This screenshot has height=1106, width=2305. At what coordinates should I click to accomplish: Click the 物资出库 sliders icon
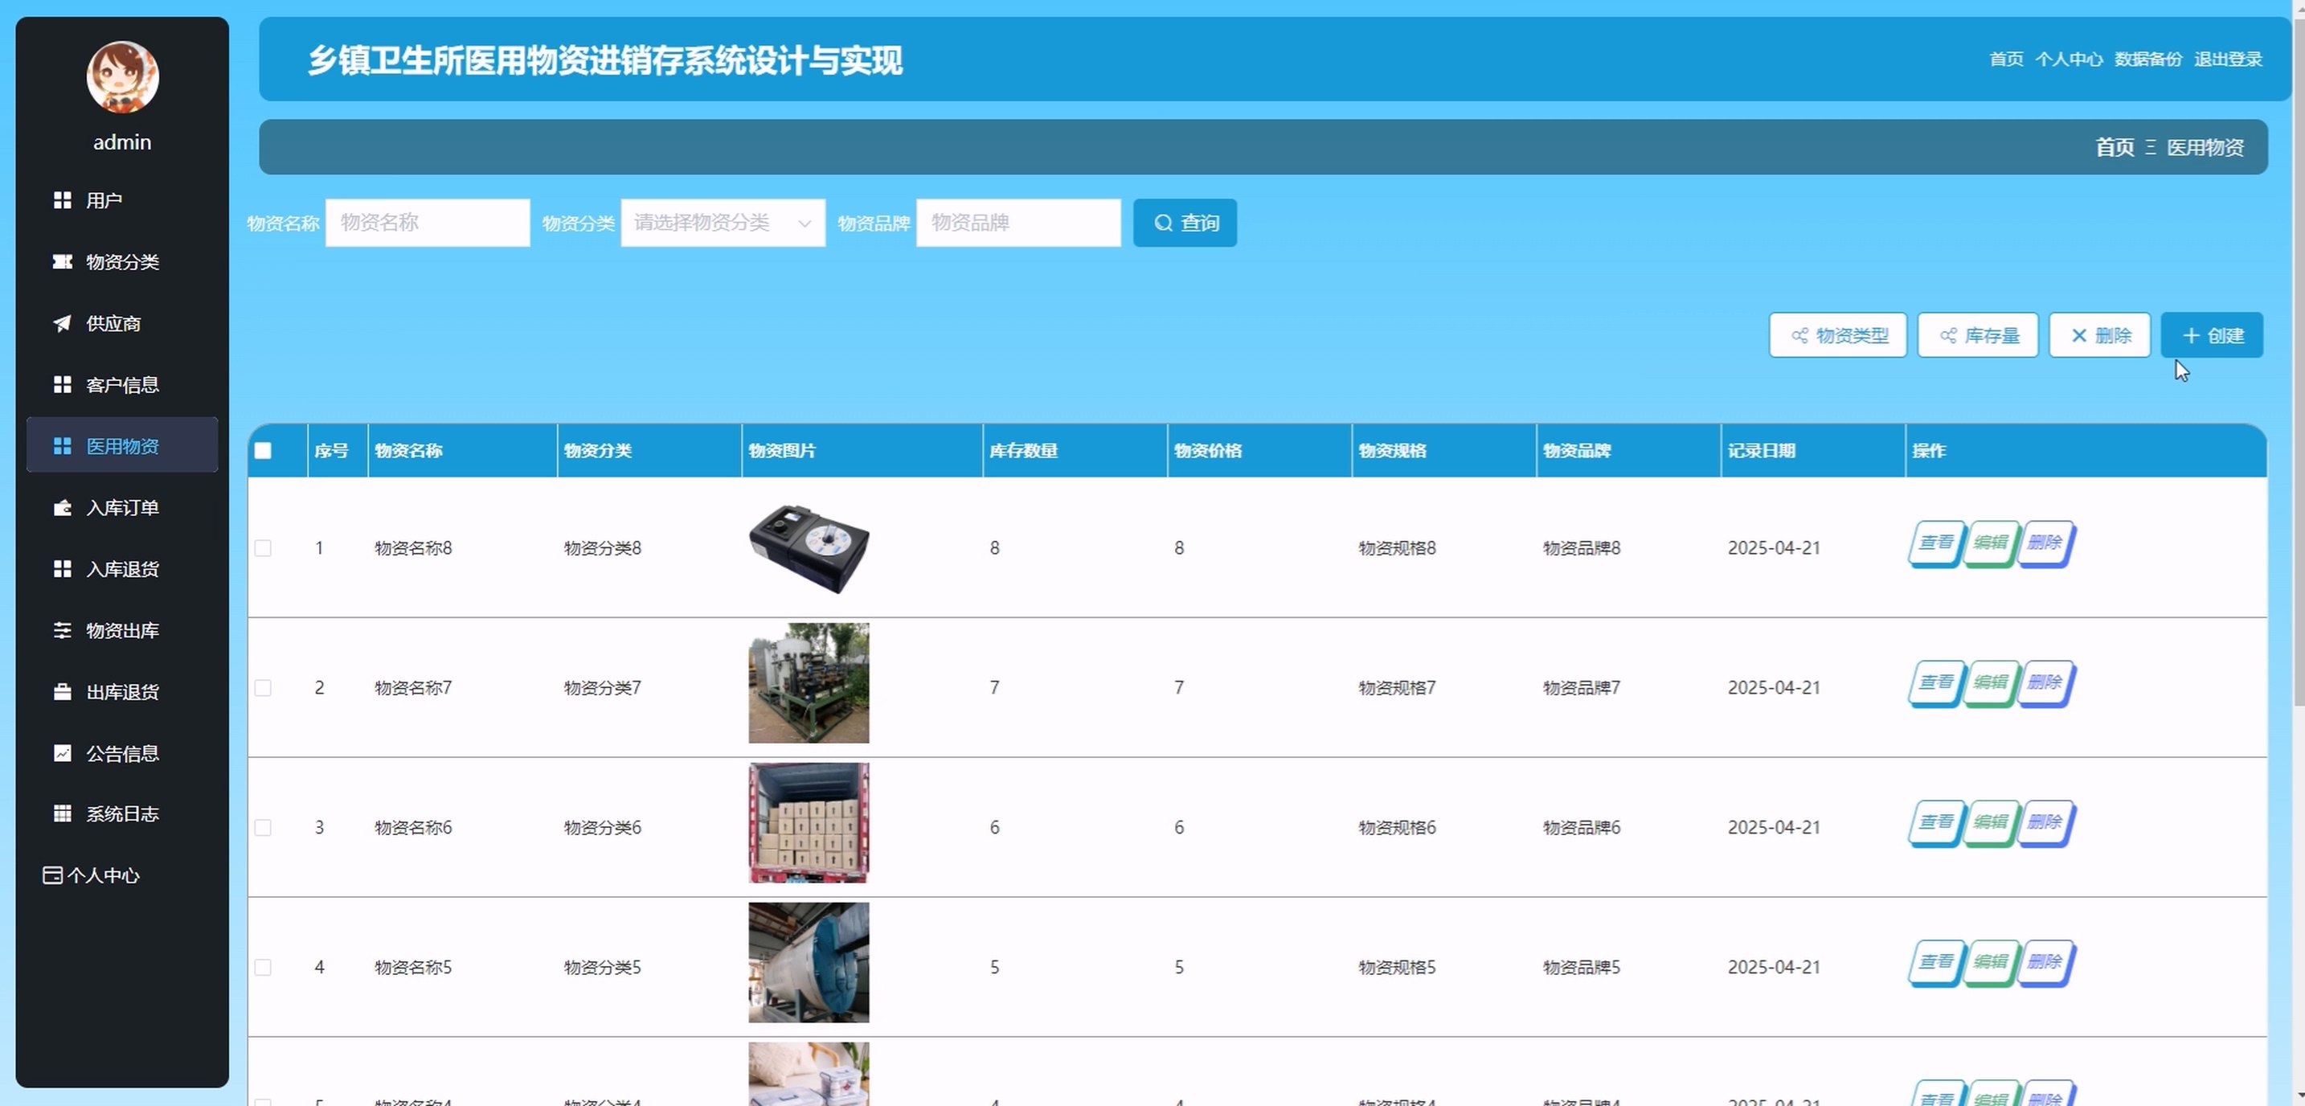point(62,630)
